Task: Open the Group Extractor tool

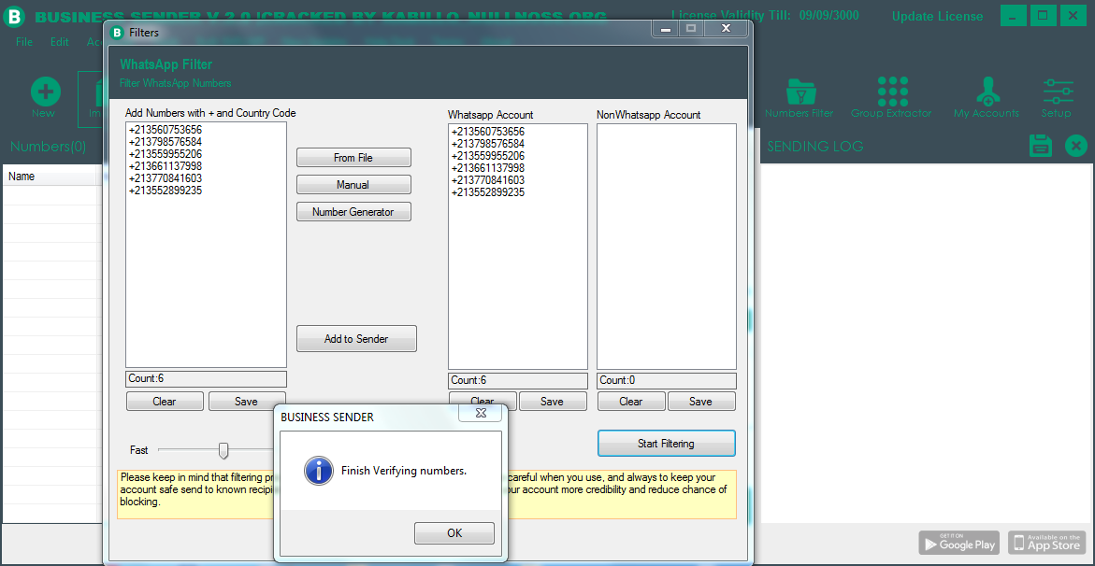Action: coord(891,97)
